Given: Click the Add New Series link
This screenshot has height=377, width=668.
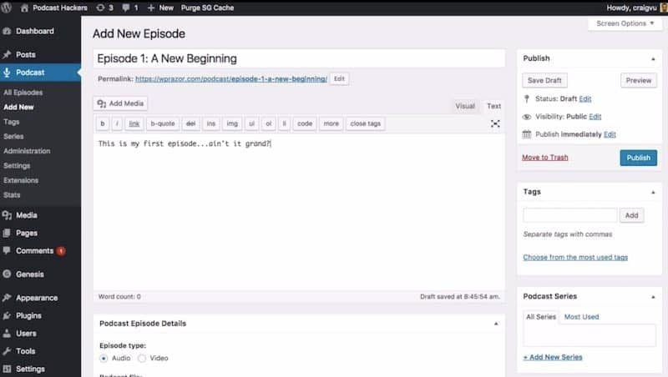Looking at the screenshot, I should point(553,357).
